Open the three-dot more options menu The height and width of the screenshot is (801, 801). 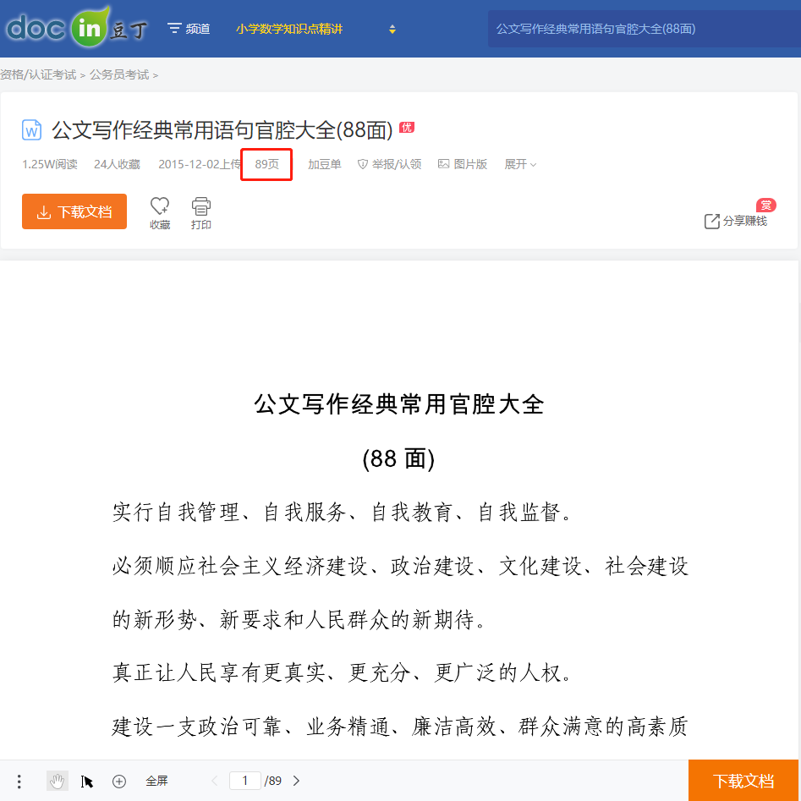point(19,781)
